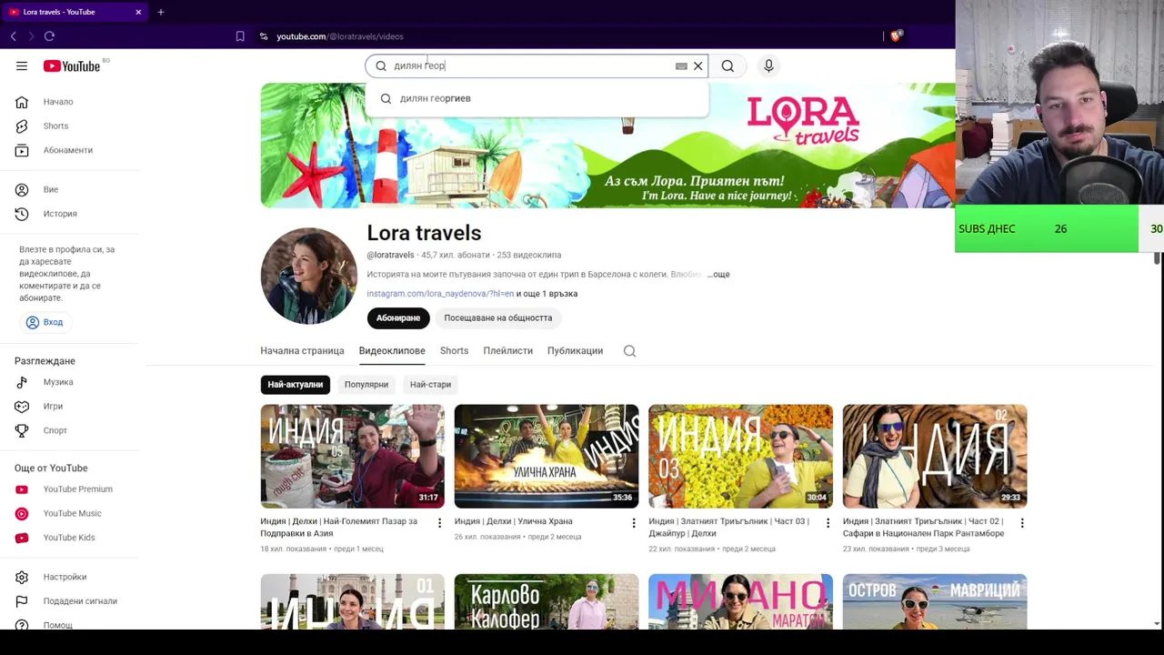Clear the search box text
This screenshot has width=1164, height=655.
(x=698, y=65)
